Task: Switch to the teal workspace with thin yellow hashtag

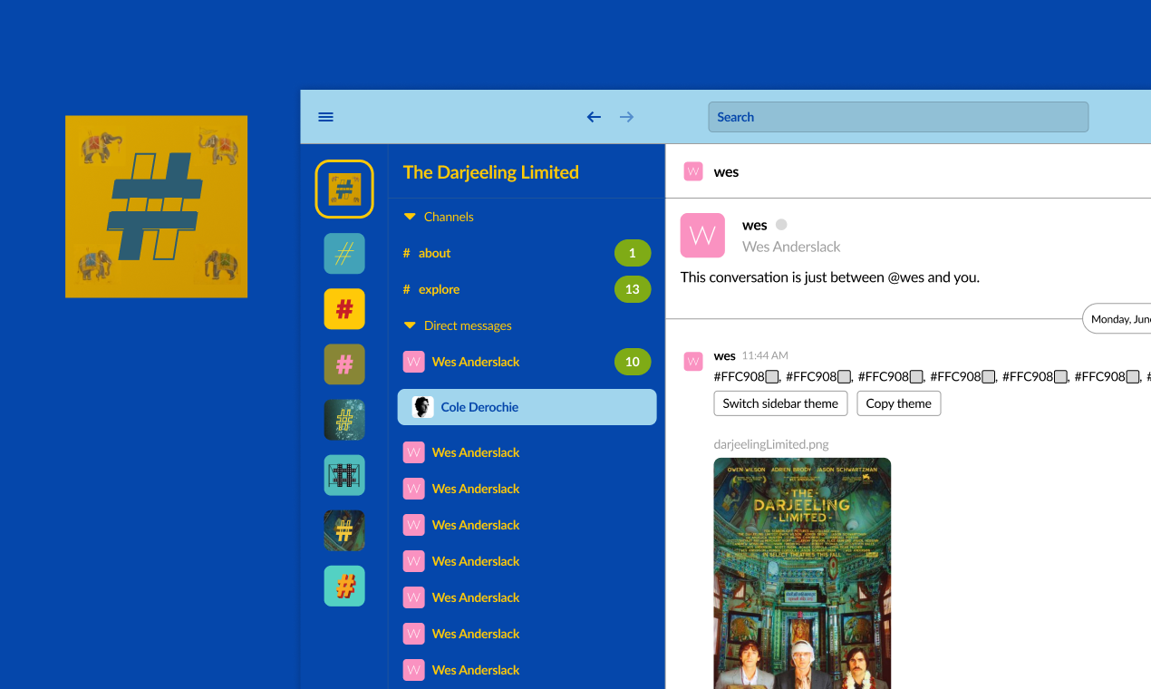Action: pyautogui.click(x=344, y=254)
